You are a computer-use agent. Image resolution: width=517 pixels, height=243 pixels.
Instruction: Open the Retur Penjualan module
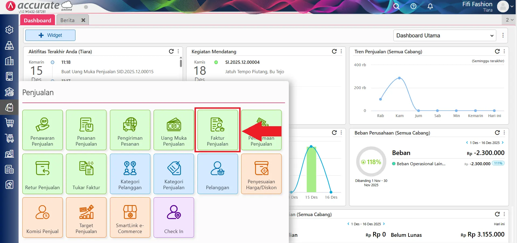click(x=43, y=174)
